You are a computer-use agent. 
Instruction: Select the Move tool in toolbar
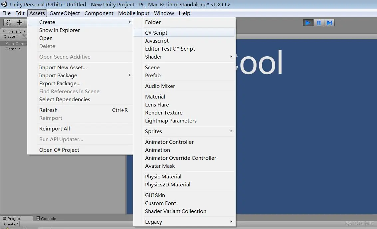(19, 23)
